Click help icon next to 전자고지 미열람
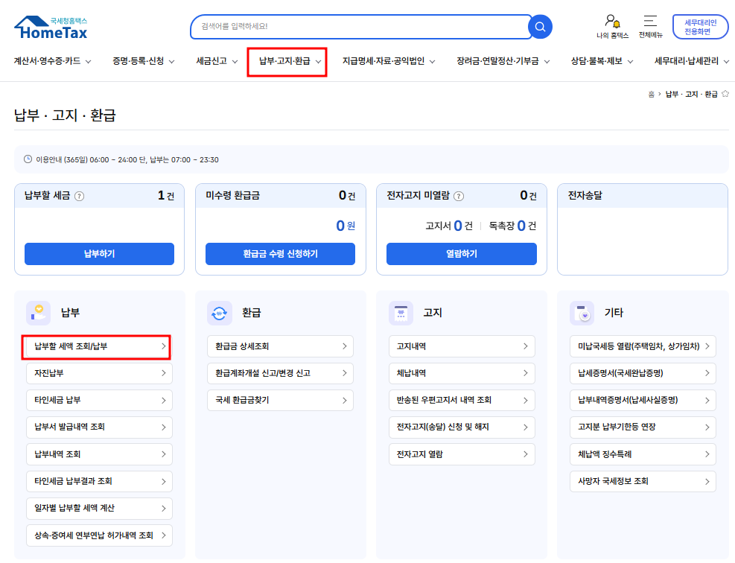The height and width of the screenshot is (563, 735). 459,196
